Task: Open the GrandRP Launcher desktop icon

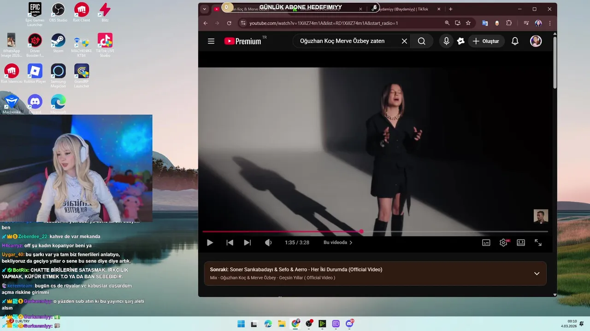Action: (x=82, y=76)
